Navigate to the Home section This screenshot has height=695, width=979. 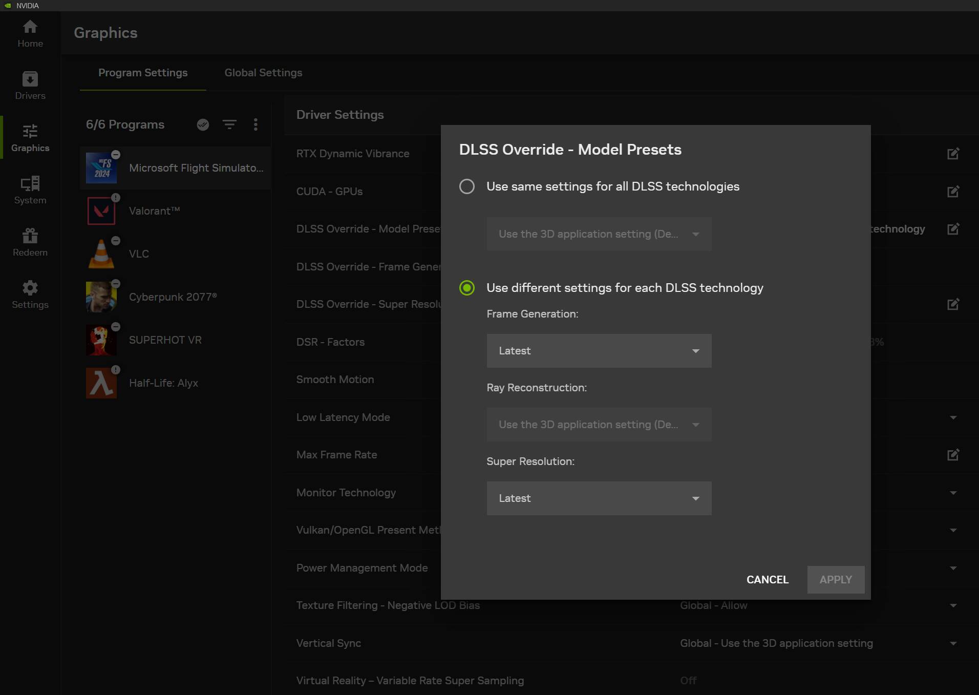pyautogui.click(x=30, y=33)
